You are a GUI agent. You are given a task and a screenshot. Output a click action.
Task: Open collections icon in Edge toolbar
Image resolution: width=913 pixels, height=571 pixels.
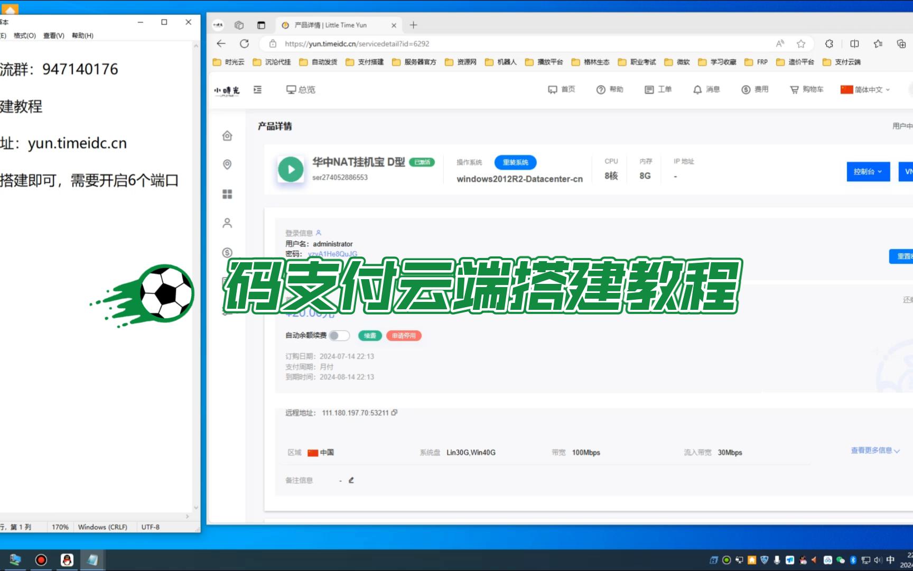pos(901,44)
